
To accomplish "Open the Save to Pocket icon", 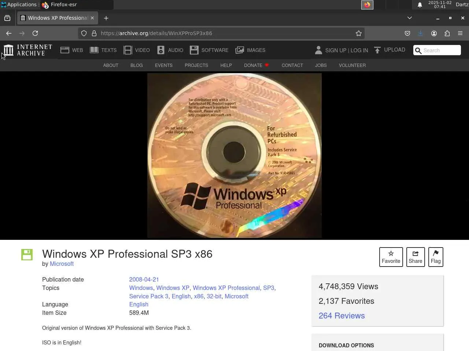I will point(407,33).
